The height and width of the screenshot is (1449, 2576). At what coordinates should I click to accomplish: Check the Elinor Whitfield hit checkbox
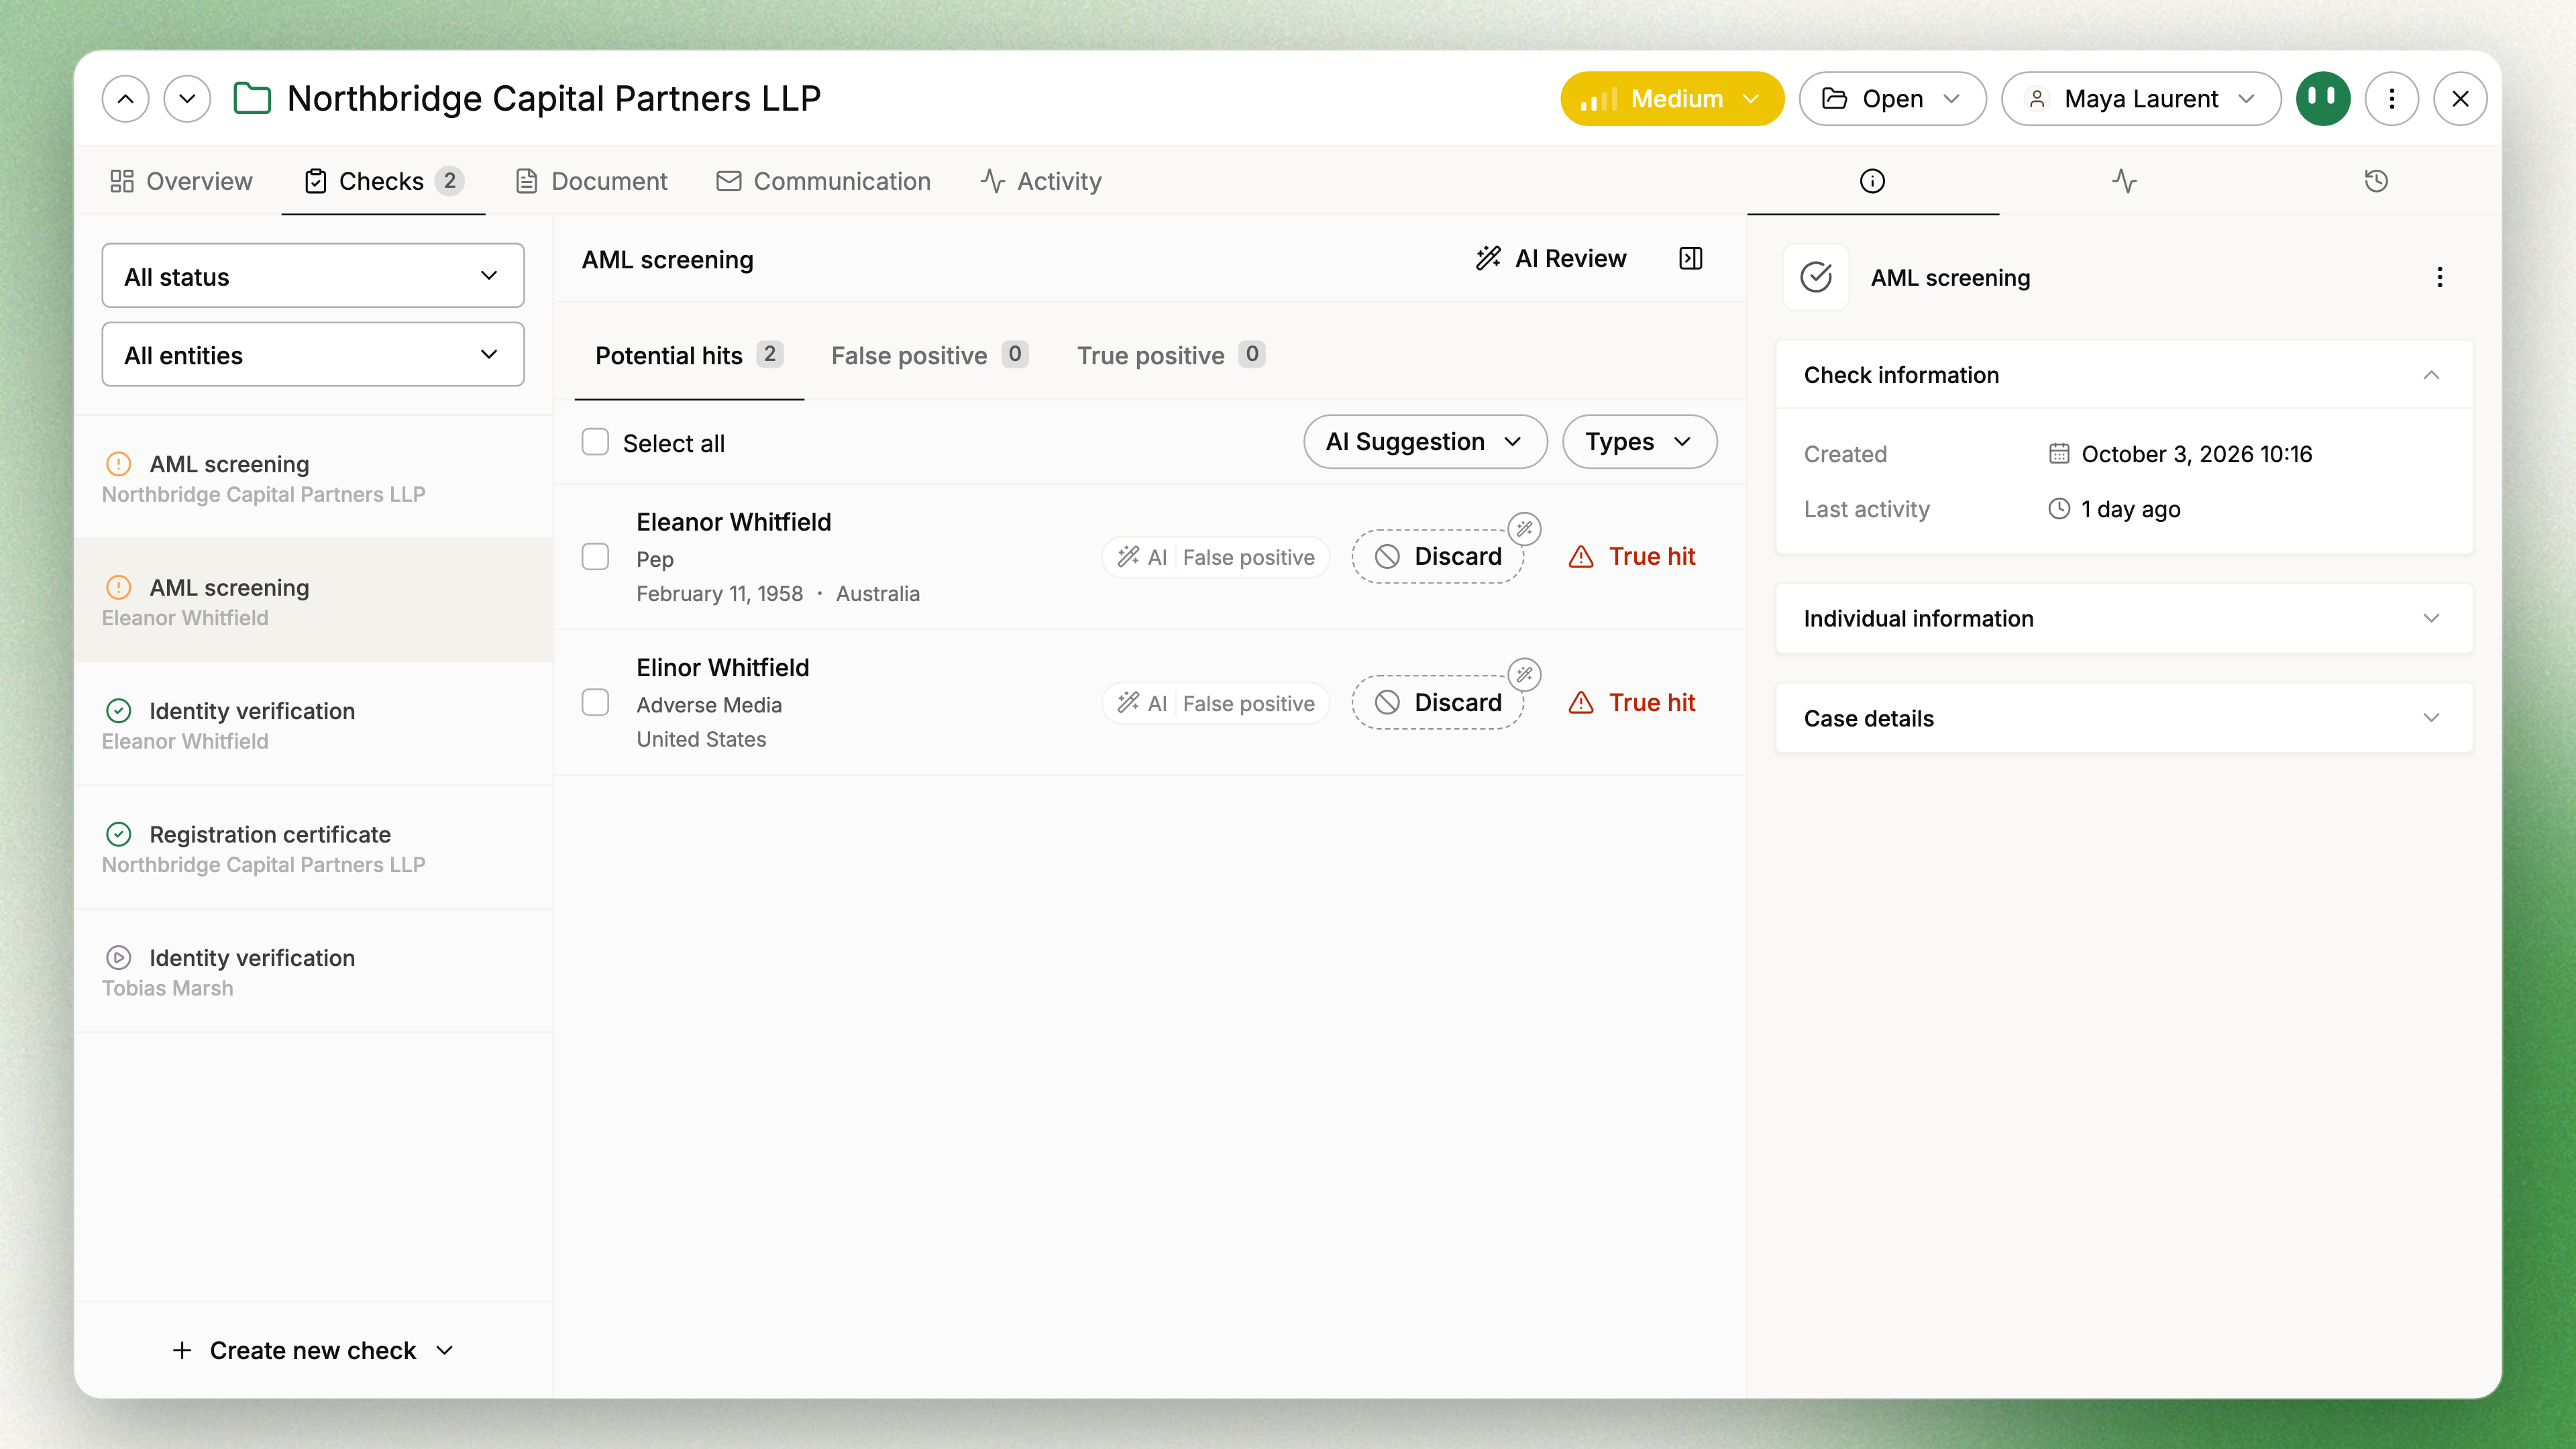595,703
